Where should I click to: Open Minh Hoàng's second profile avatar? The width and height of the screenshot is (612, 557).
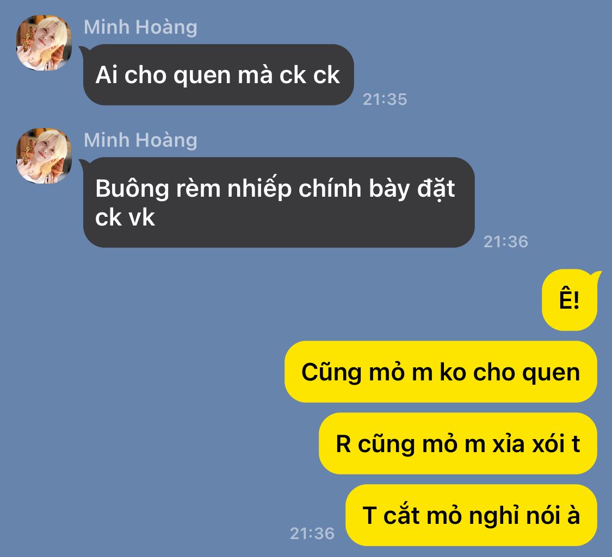[44, 156]
